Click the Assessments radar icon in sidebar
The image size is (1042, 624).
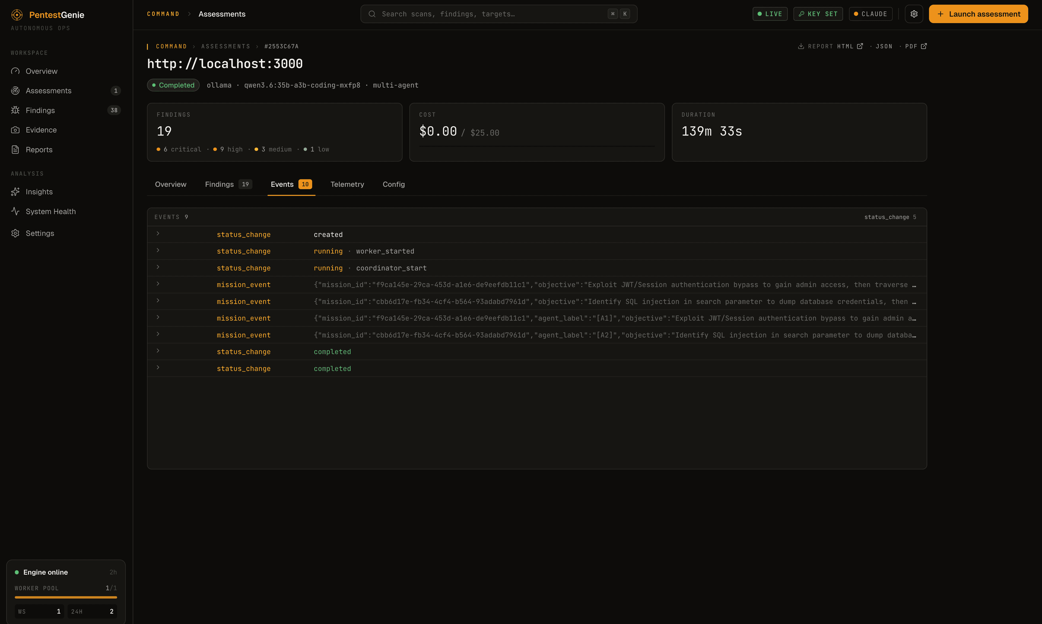[x=15, y=91]
